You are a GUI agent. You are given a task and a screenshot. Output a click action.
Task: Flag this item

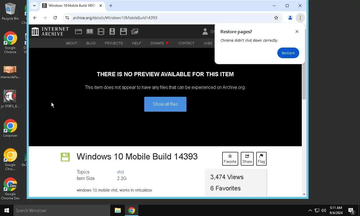click(x=261, y=159)
